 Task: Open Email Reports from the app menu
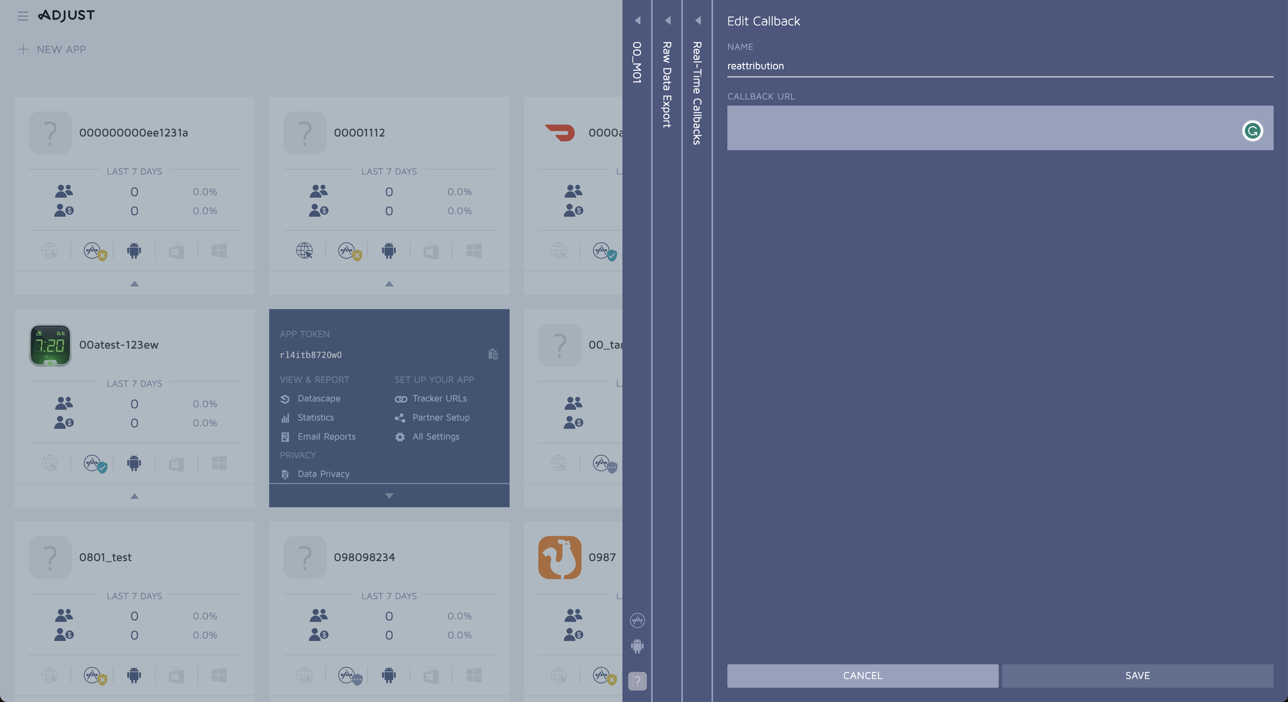click(326, 437)
